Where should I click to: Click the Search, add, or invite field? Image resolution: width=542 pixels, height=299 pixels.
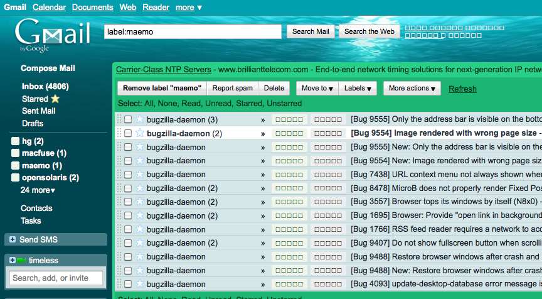coord(56,278)
